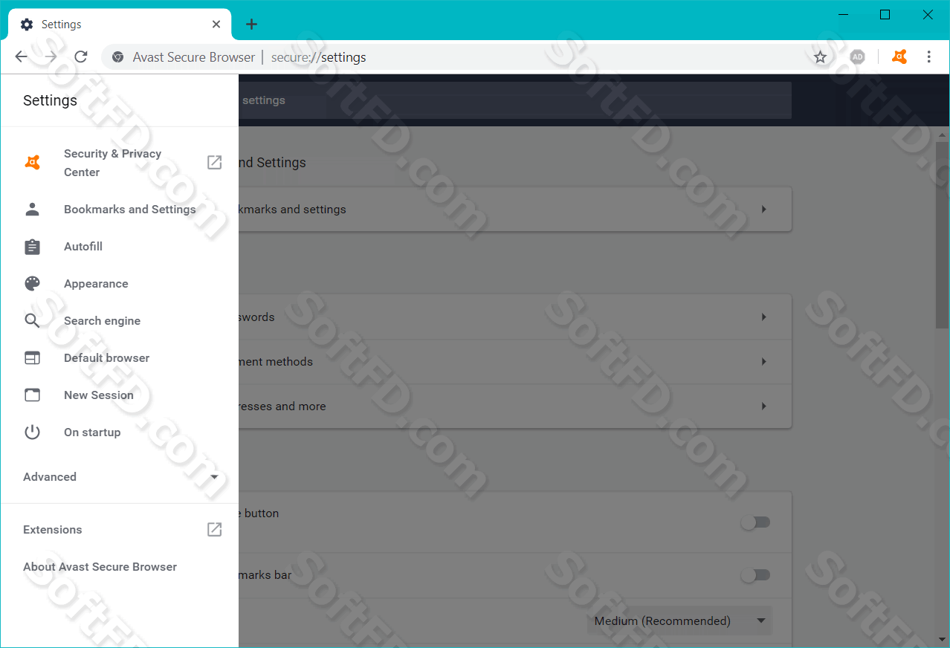Open the Adblock extension icon
Screen dimensions: 950x648
tap(858, 56)
